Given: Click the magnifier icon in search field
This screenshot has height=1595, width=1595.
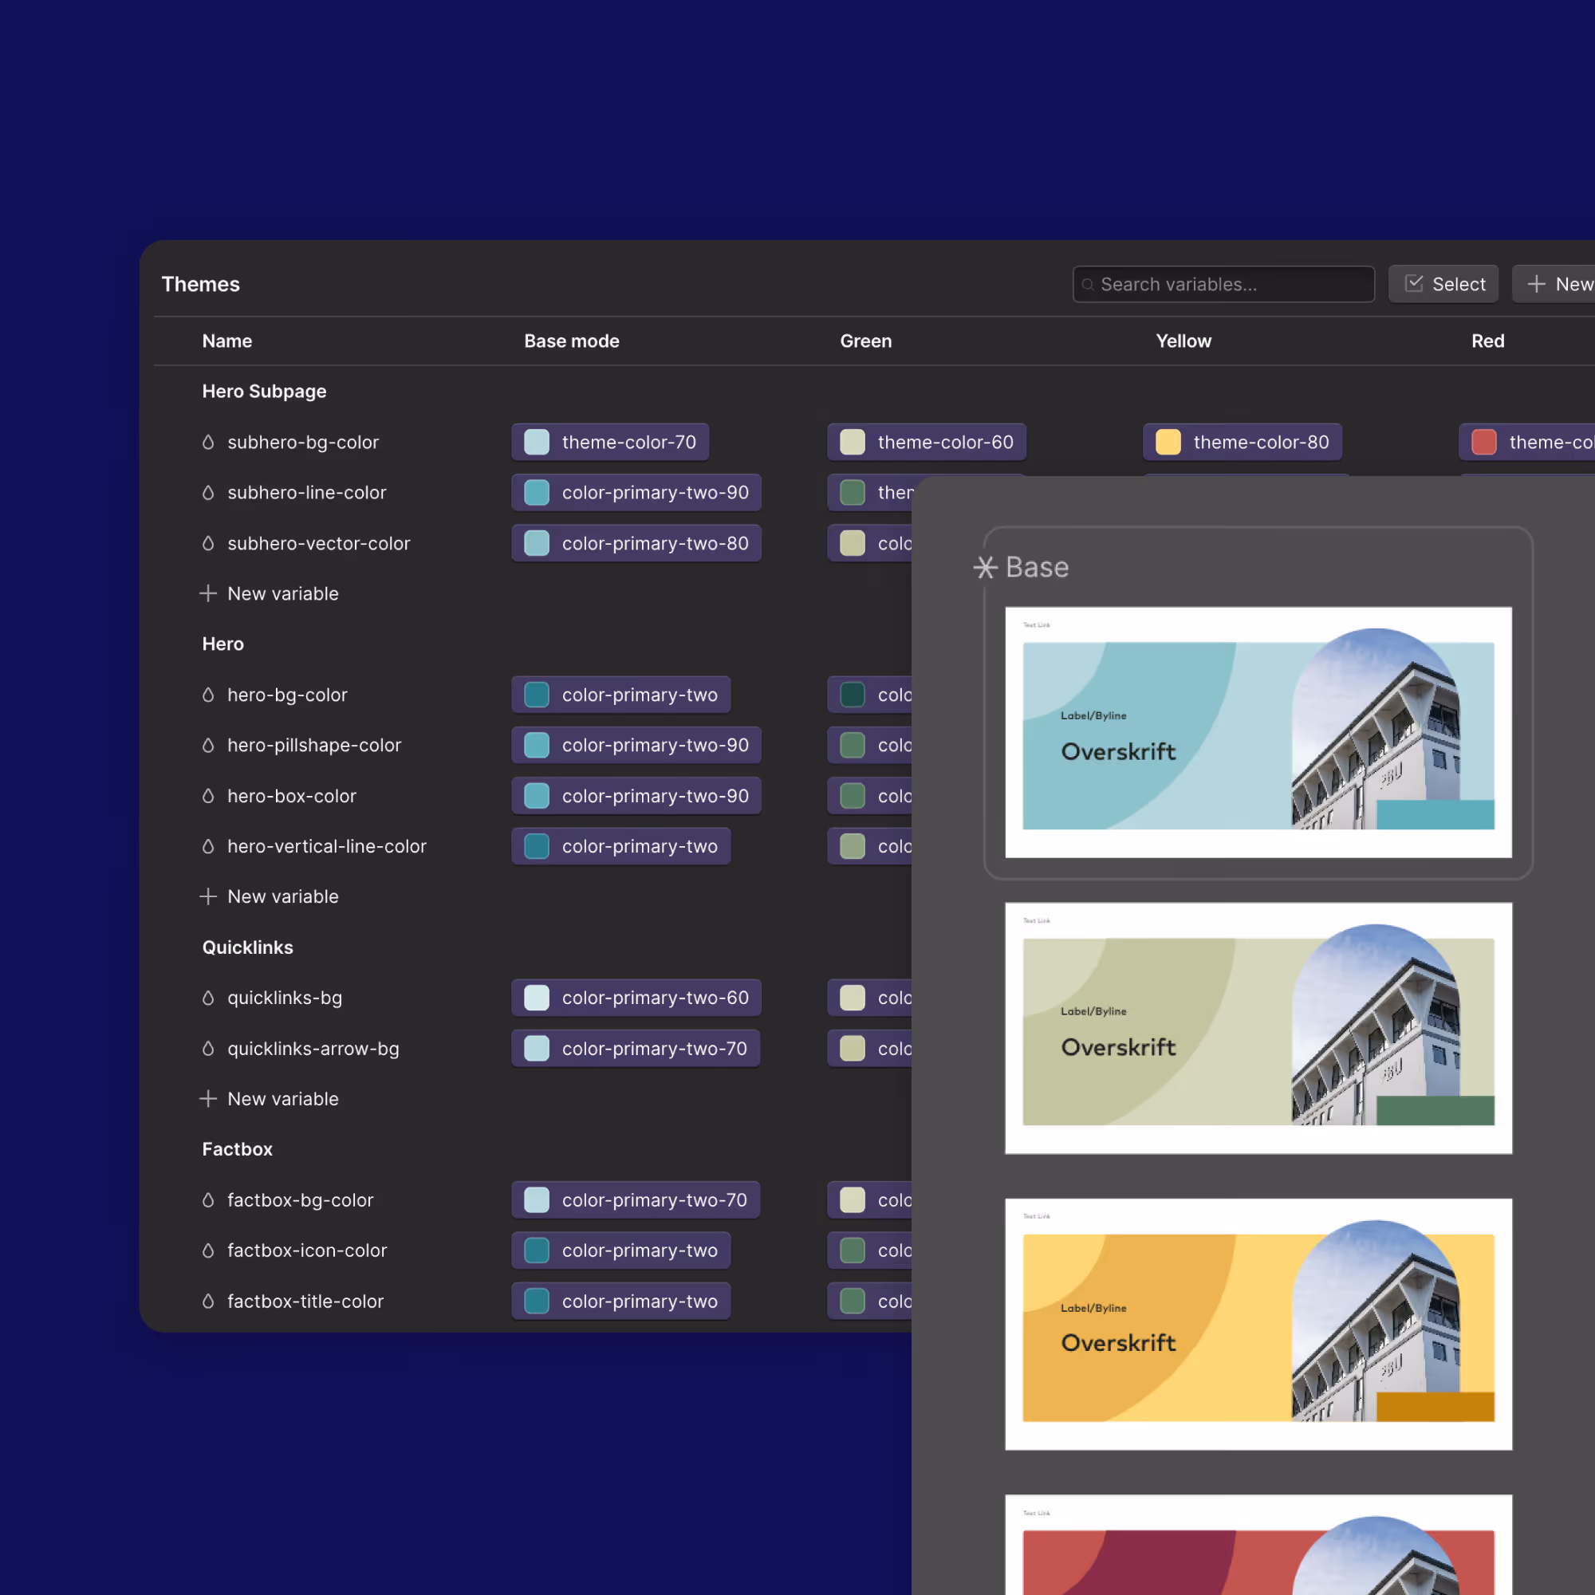Looking at the screenshot, I should click(1088, 285).
